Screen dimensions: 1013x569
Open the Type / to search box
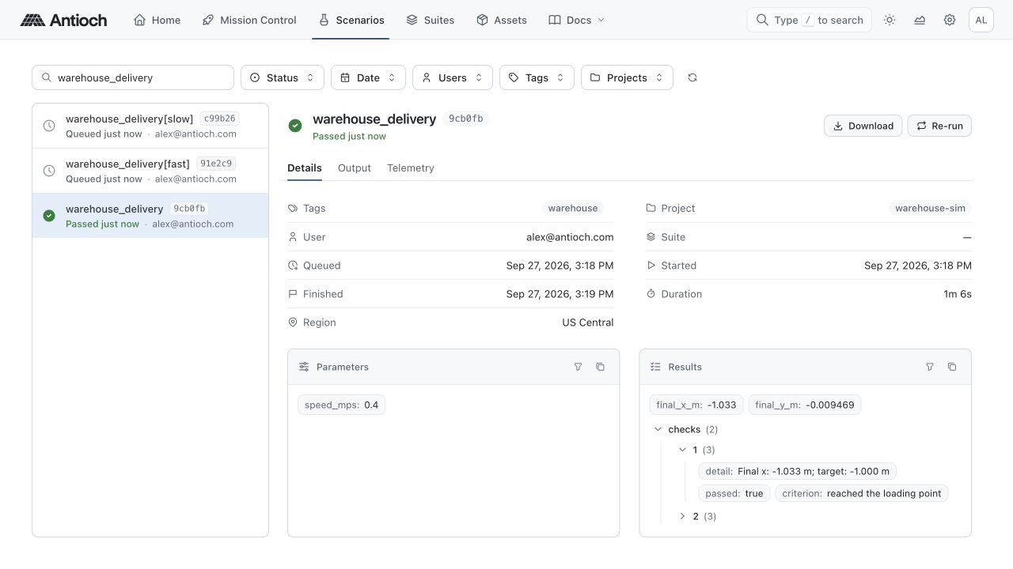click(x=810, y=20)
